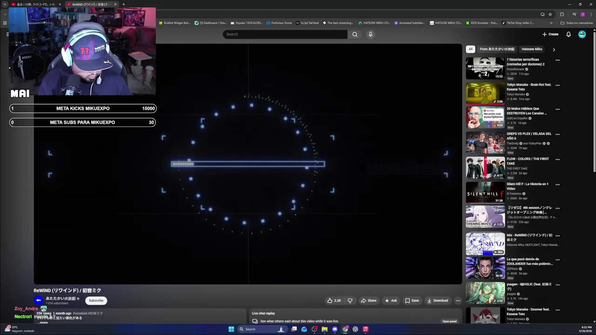Open options menu for GREFG VS PLEX
The height and width of the screenshot is (335, 596).
(557, 134)
